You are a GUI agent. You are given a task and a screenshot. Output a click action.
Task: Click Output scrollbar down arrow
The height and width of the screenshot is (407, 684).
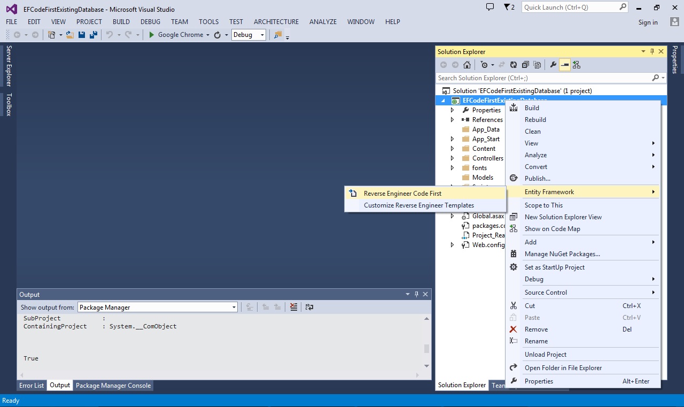tap(426, 366)
